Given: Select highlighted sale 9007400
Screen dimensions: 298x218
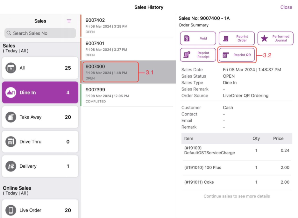Looking at the screenshot, I should (128, 72).
